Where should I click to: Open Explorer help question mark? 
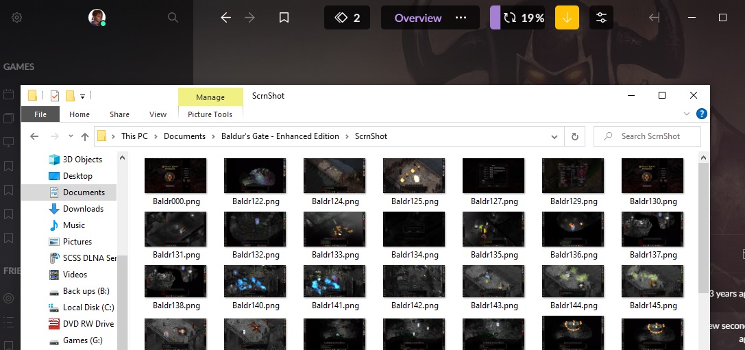click(x=701, y=114)
